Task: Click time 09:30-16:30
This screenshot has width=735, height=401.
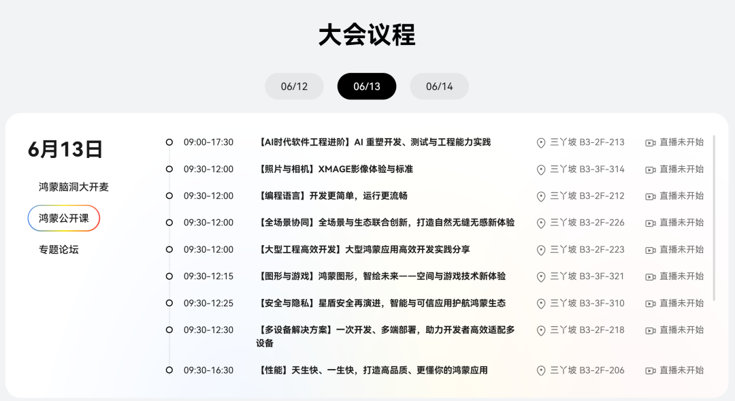Action: 209,370
